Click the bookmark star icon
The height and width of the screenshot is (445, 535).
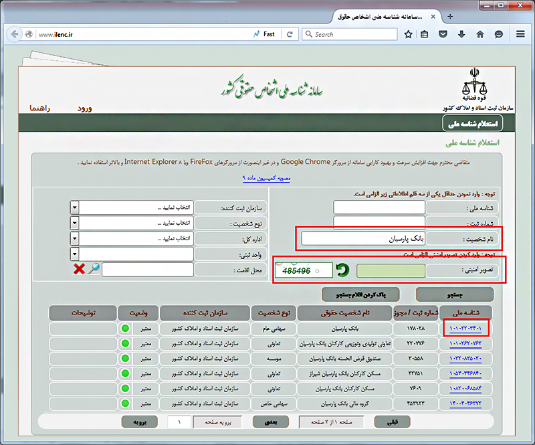(408, 34)
